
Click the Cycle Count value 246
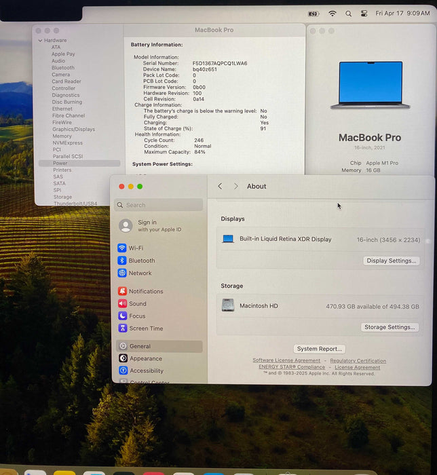point(199,140)
